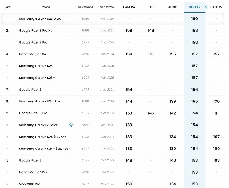The height and width of the screenshot is (188, 229).
Task: Click the Launch Date column header
Action: pyautogui.click(x=107, y=7)
